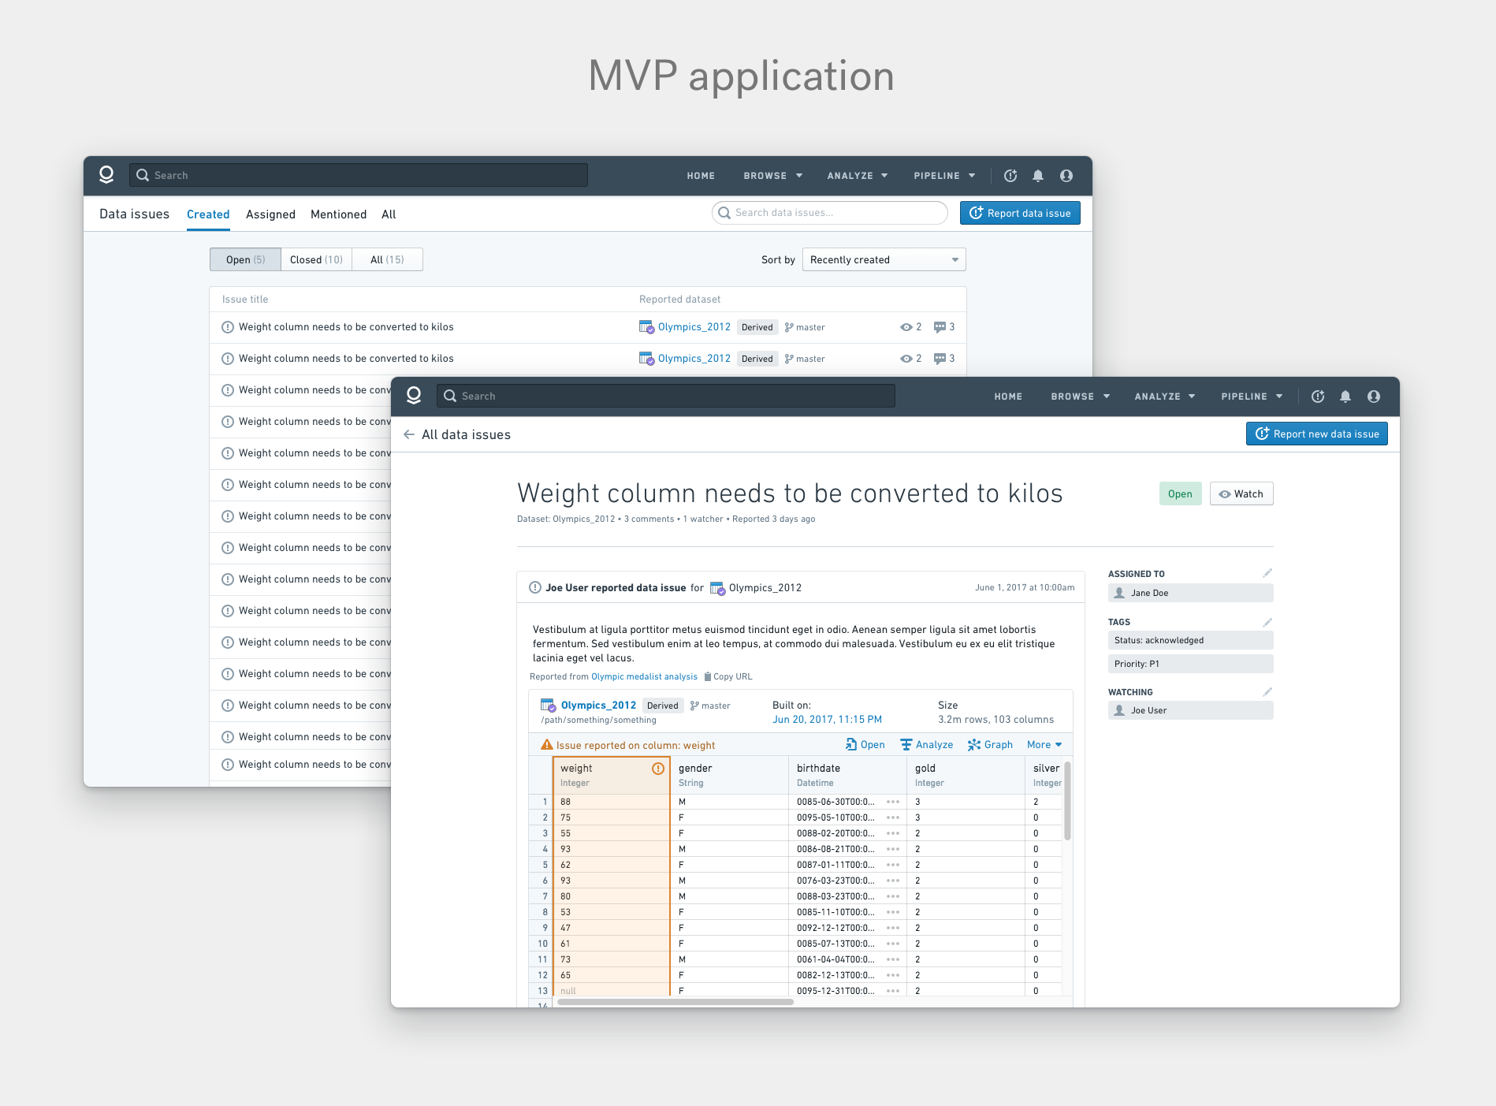Click the logo icon in the back window

[106, 175]
